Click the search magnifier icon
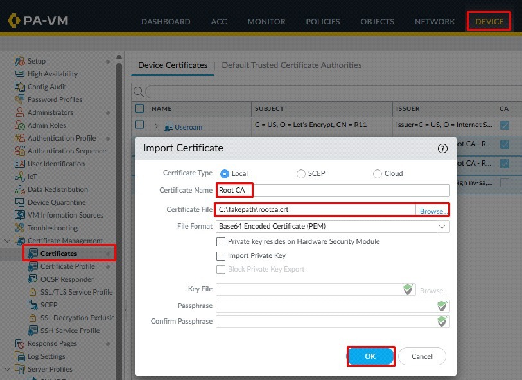522x380 pixels. pos(138,92)
